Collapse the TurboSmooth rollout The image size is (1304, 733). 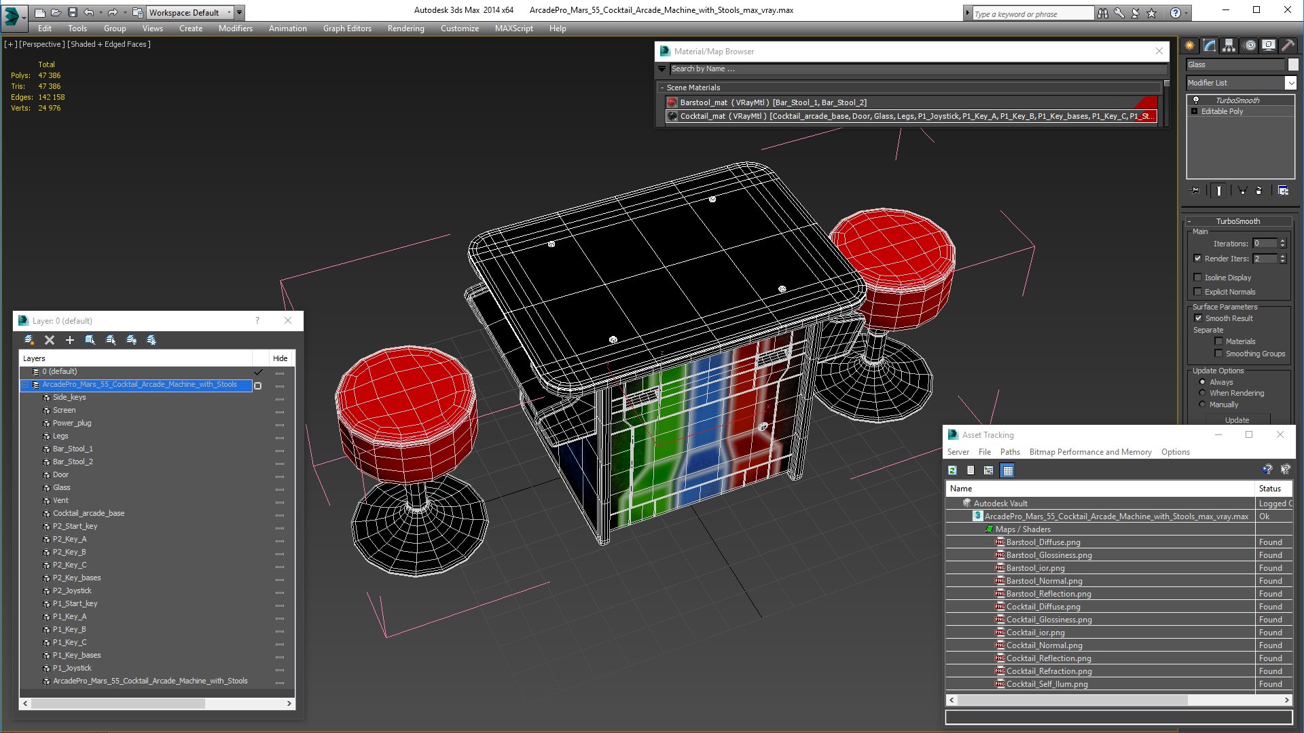tap(1189, 221)
